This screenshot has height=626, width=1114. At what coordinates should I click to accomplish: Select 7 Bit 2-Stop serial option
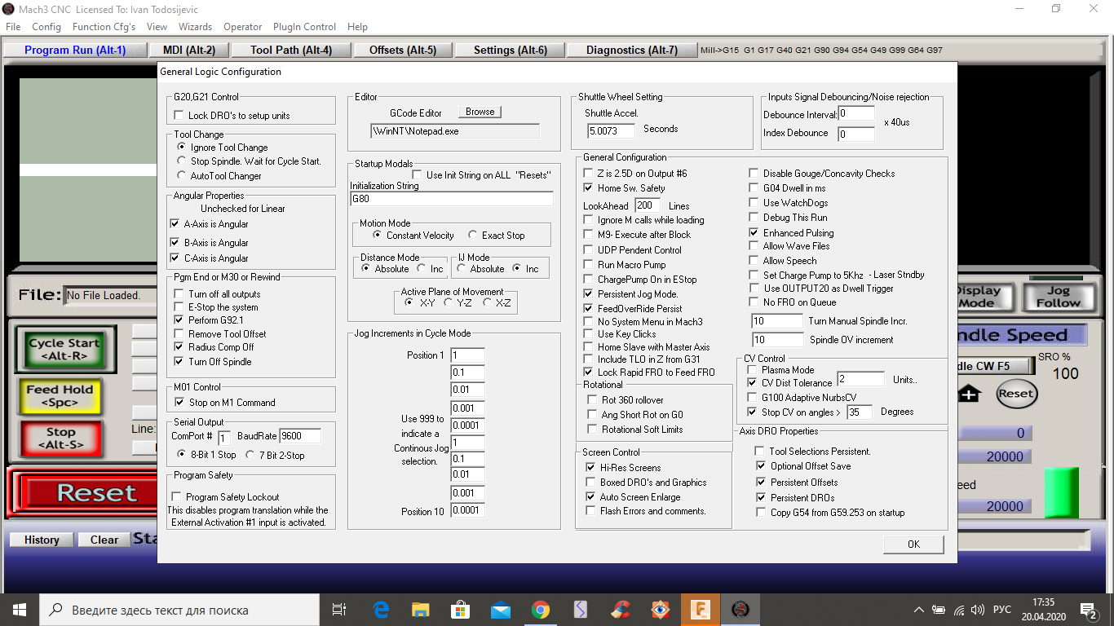point(250,455)
